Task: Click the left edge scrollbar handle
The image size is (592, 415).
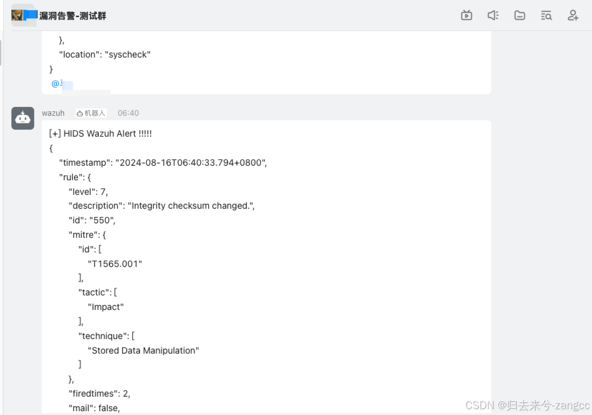Action: [x=1, y=51]
